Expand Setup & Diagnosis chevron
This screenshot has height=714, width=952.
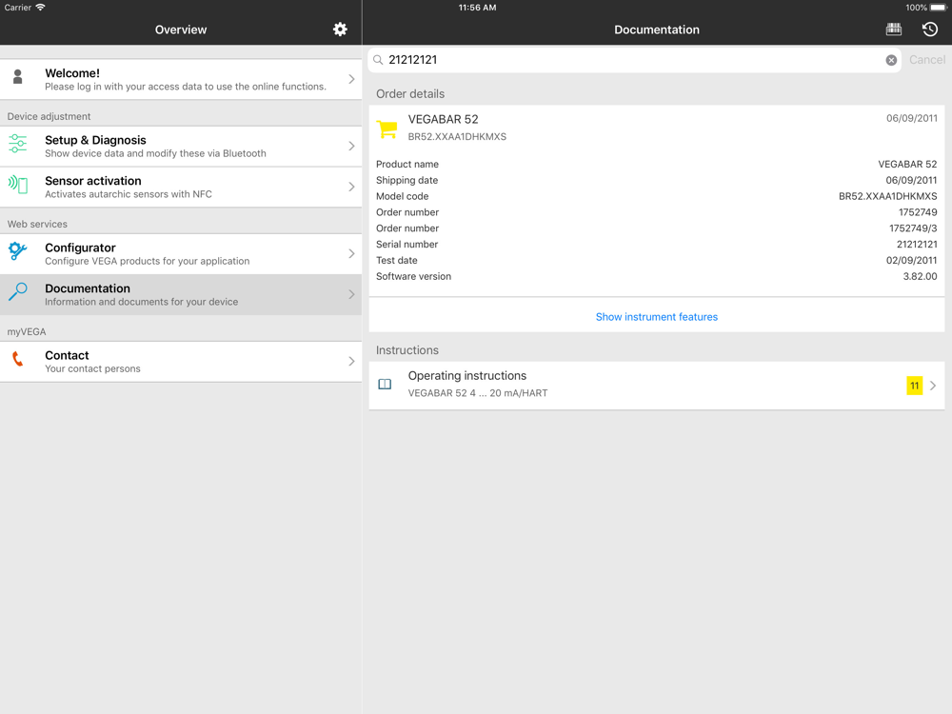point(351,146)
